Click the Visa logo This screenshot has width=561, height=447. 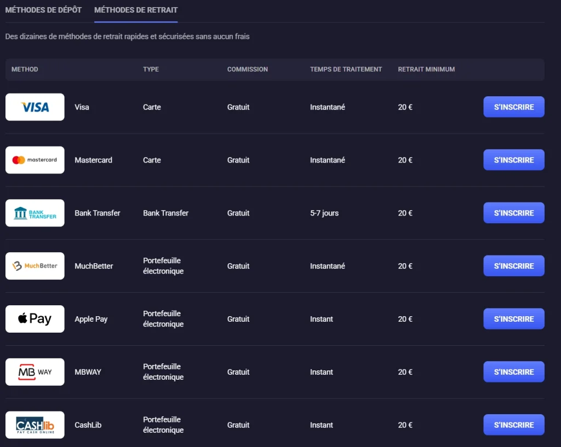pyautogui.click(x=35, y=107)
